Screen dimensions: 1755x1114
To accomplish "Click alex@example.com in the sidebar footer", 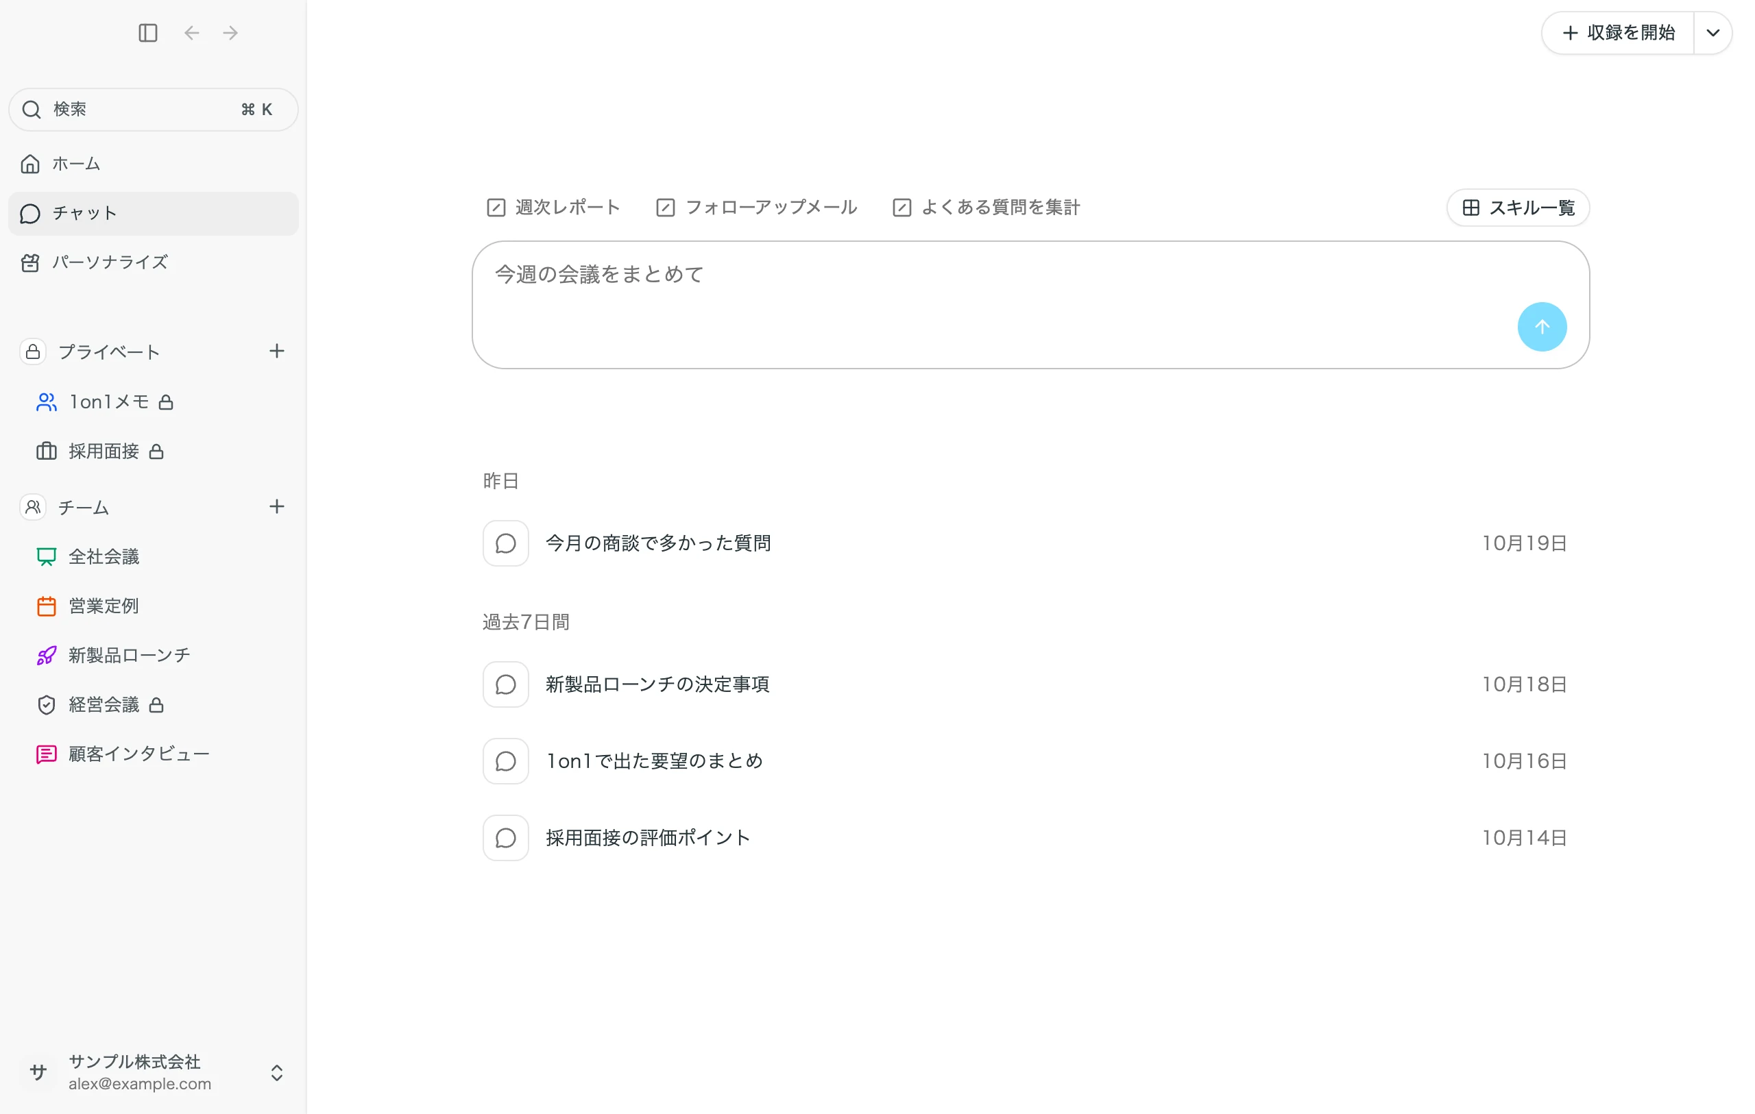I will pyautogui.click(x=140, y=1083).
